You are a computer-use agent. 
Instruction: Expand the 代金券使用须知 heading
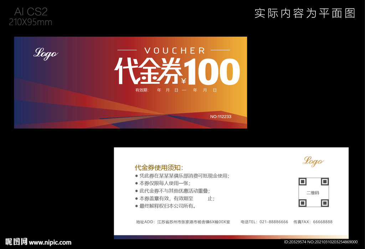(x=158, y=166)
